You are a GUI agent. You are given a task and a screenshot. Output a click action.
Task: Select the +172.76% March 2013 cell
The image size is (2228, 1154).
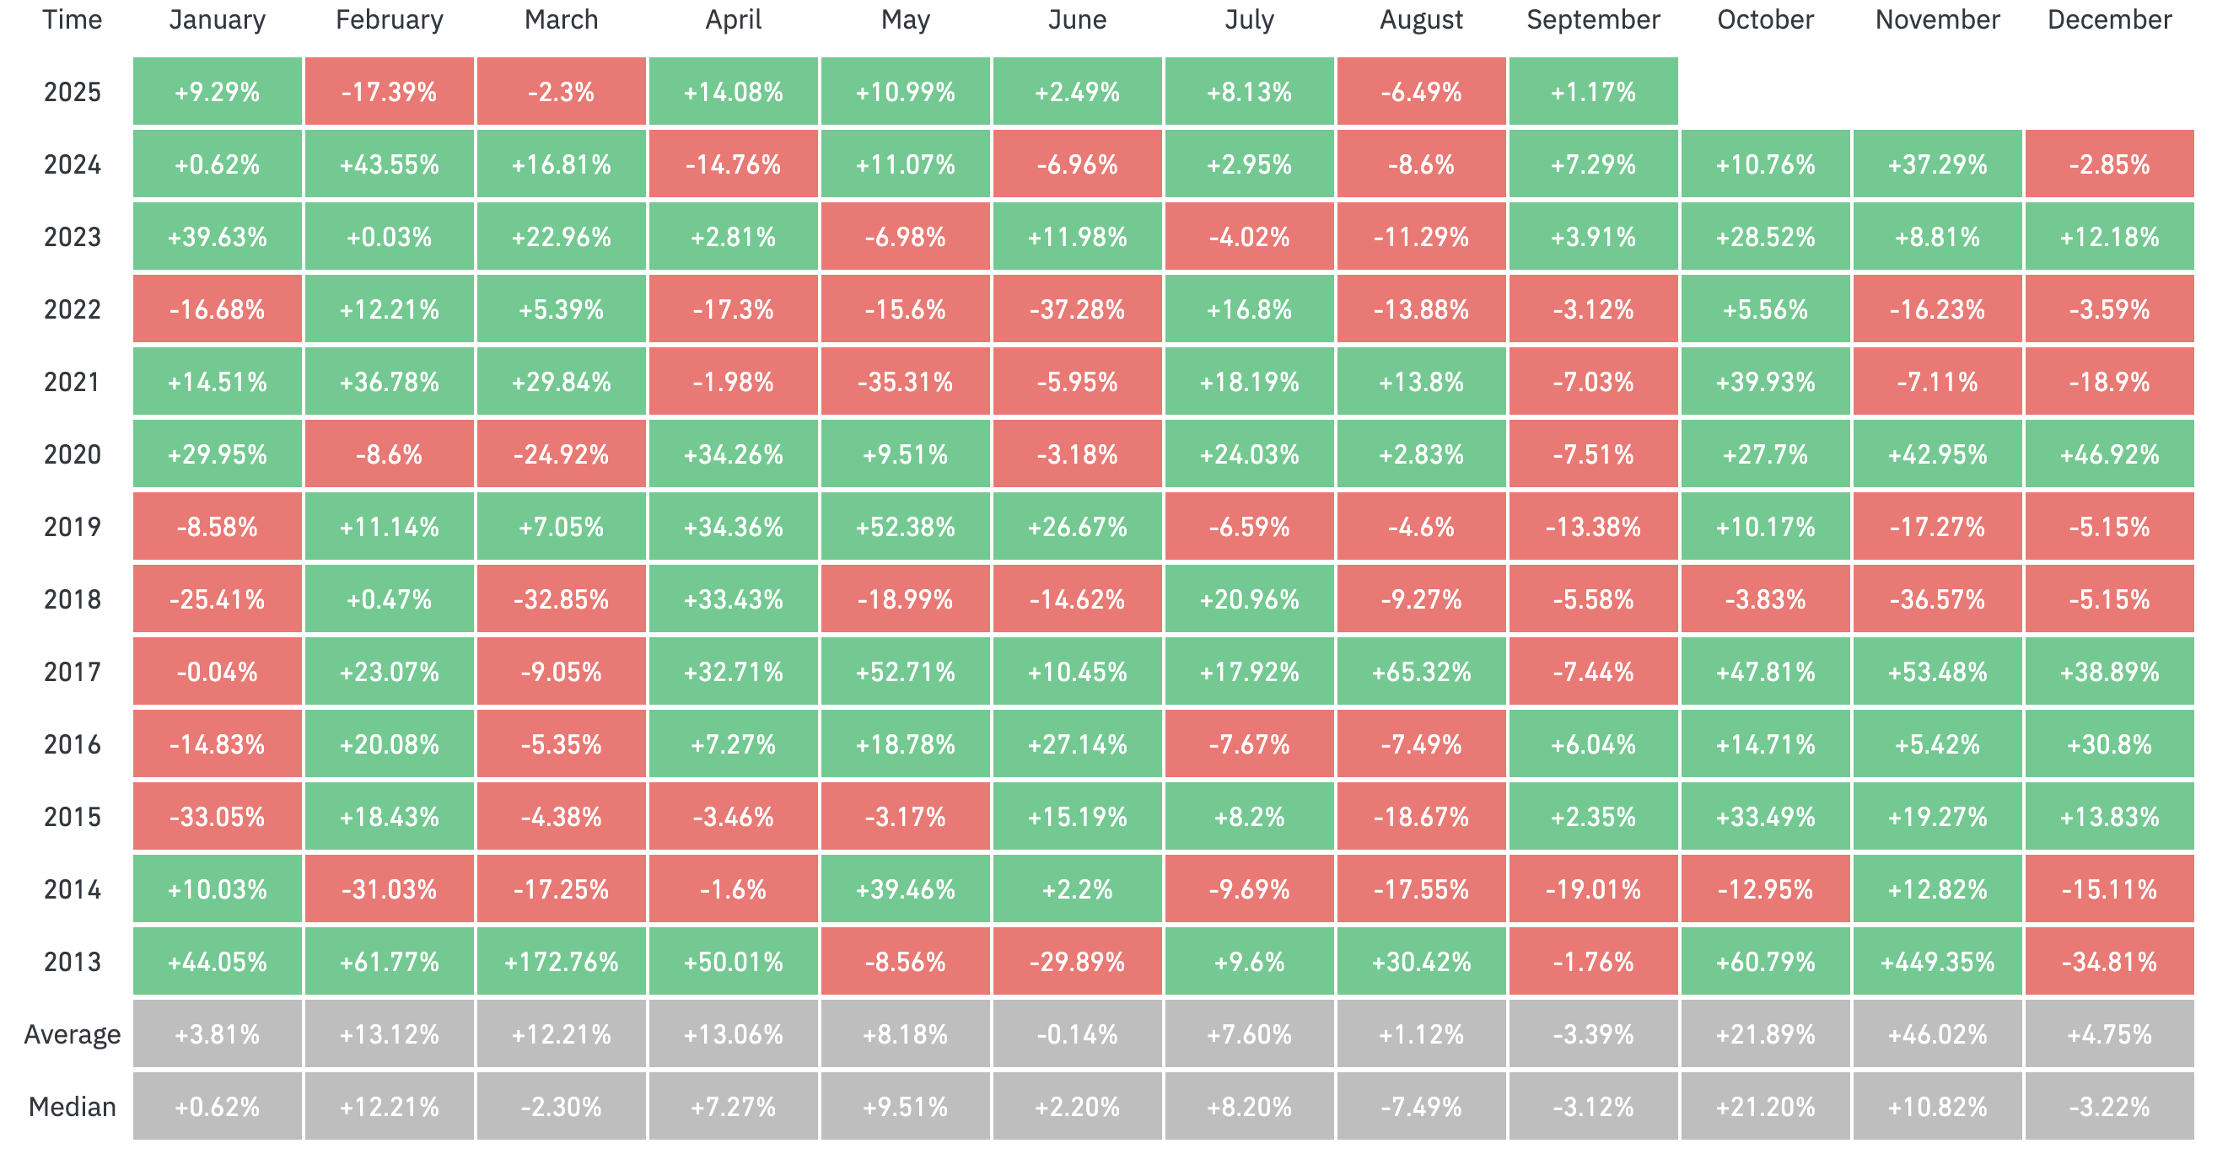coord(562,961)
